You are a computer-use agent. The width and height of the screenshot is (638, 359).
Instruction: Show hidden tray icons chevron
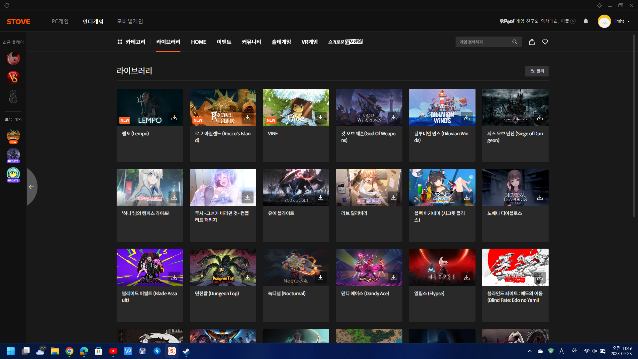click(529, 351)
